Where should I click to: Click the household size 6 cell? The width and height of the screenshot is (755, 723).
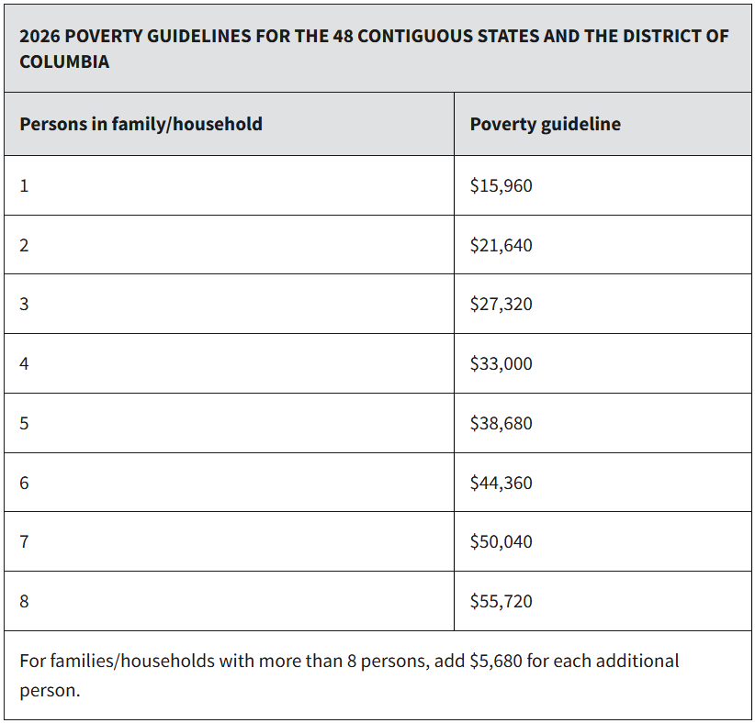tap(24, 483)
